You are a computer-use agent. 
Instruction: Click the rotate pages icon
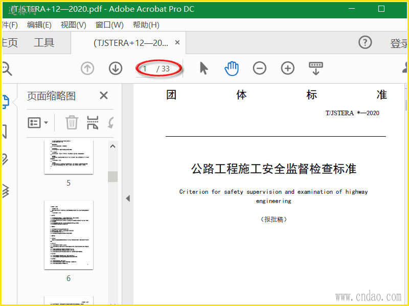[111, 122]
